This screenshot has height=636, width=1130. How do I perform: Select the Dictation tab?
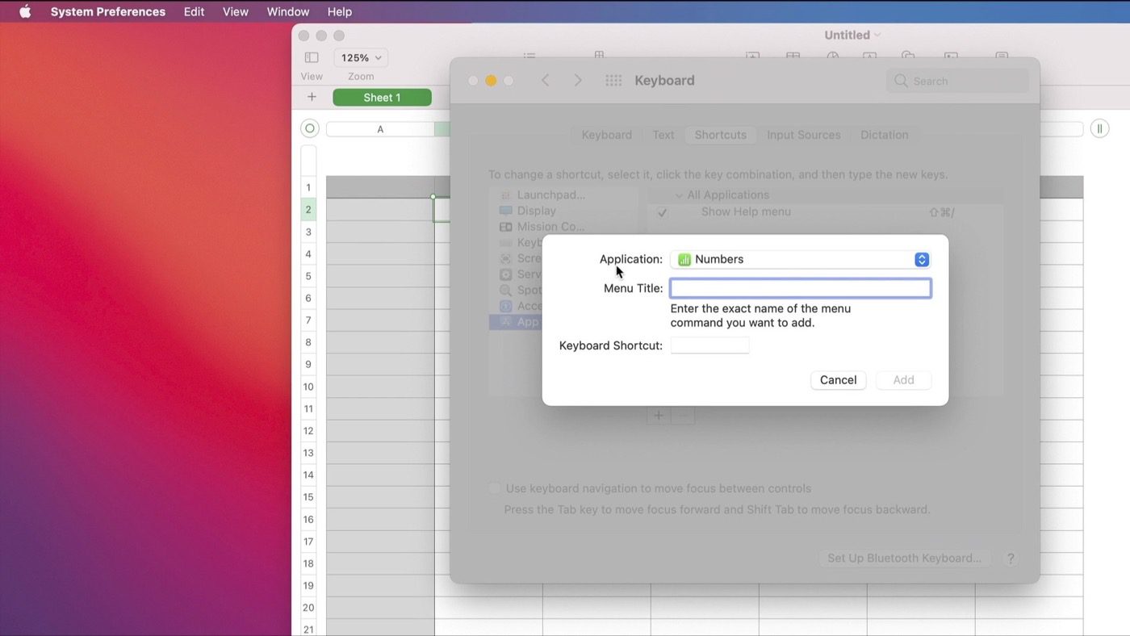coord(884,135)
